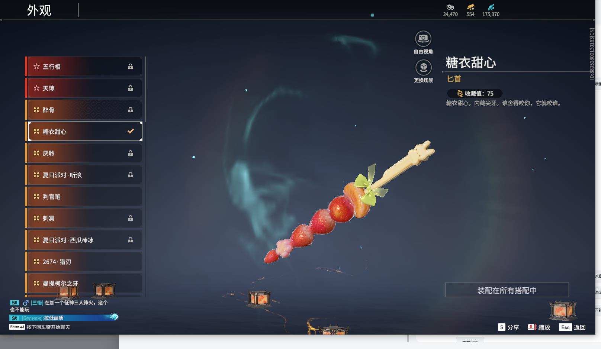Click the mouse 缩放 zoom hint icon
Image resolution: width=601 pixels, height=349 pixels.
tap(532, 327)
